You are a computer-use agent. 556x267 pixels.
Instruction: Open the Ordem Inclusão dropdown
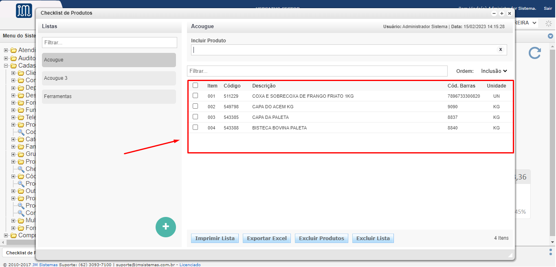494,71
